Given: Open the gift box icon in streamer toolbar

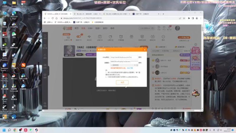Looking at the screenshot, I should (x=132, y=37).
